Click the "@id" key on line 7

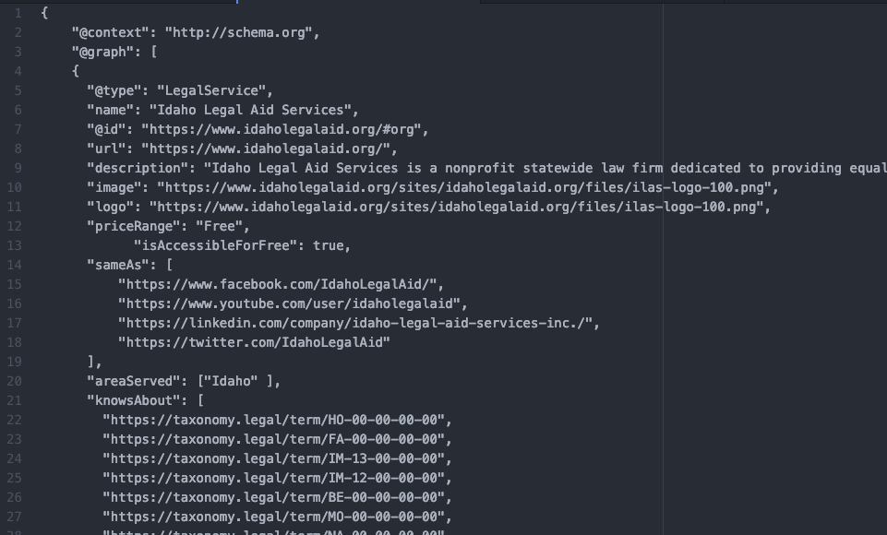(107, 129)
